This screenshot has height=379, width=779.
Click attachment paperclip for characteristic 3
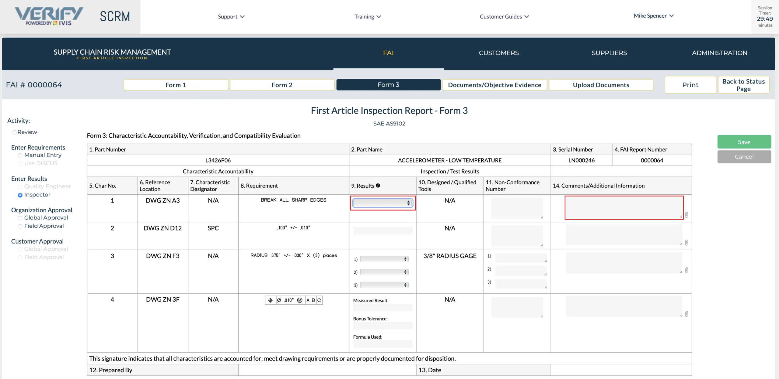coord(686,270)
